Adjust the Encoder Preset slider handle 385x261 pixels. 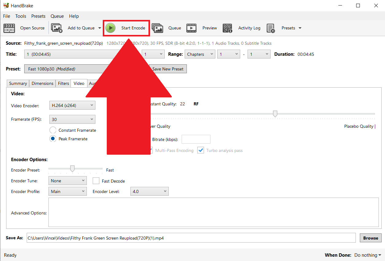(72, 168)
